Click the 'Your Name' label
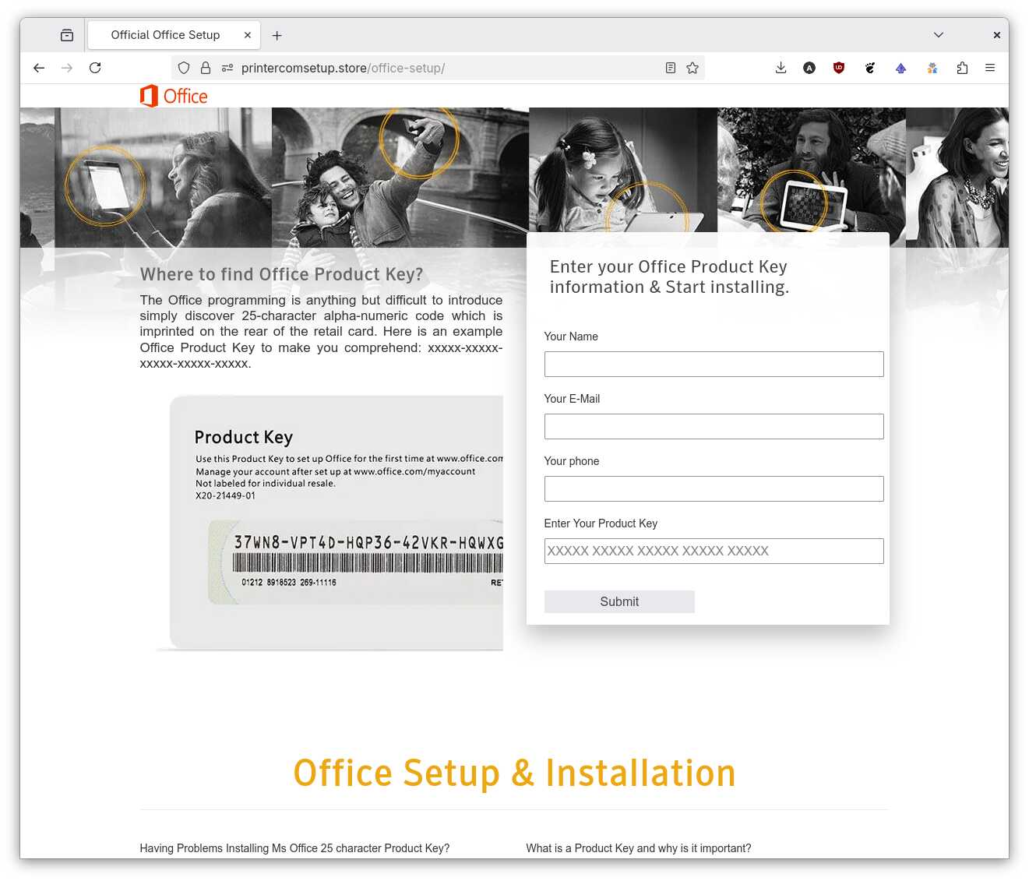 coord(571,337)
